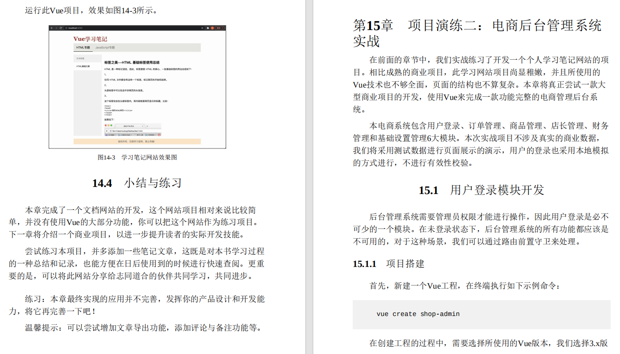620x354 pixels.
Task: Click the page reload icon
Action: pos(61,28)
